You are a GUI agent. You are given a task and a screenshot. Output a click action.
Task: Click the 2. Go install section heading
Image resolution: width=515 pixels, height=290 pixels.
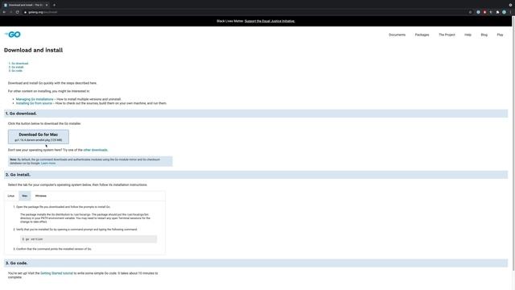tap(256, 175)
